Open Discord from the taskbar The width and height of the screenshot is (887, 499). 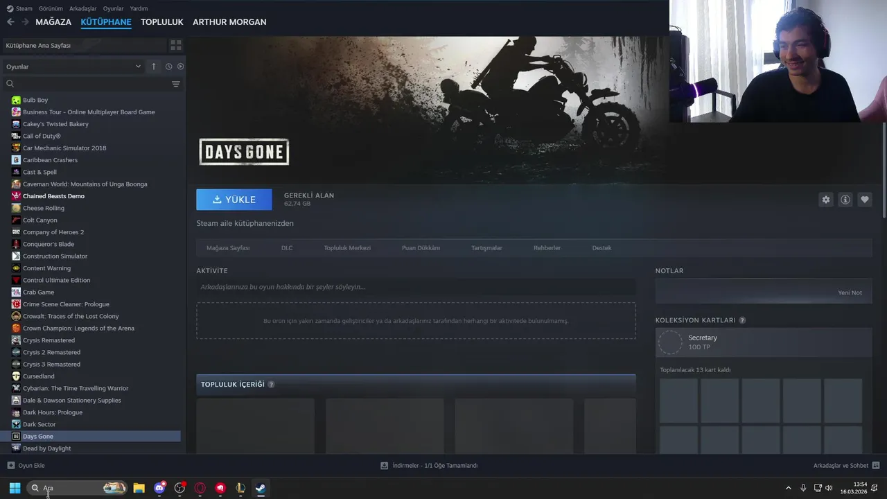(159, 488)
